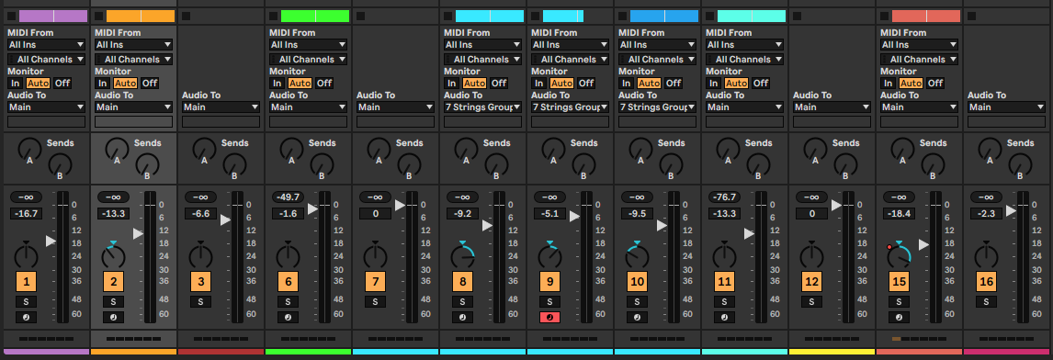Click the clip stop square of track 8
The height and width of the screenshot is (360, 1053).
pyautogui.click(x=447, y=17)
